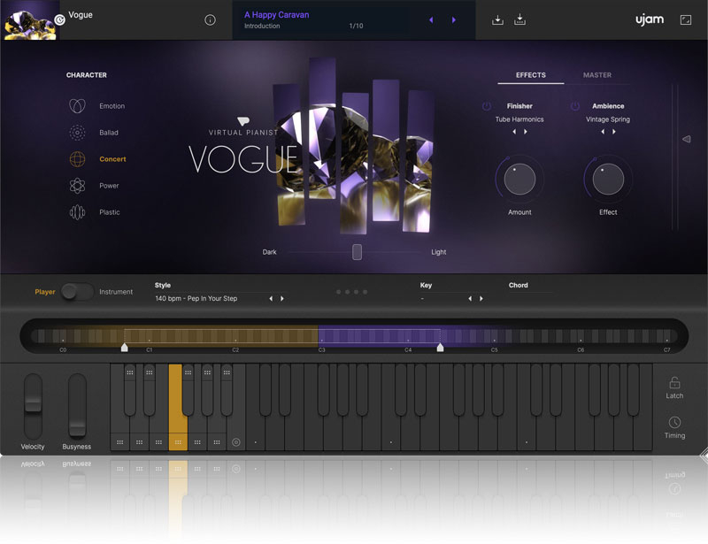The height and width of the screenshot is (544, 708).
Task: Choose the Power character icon
Action: (78, 186)
